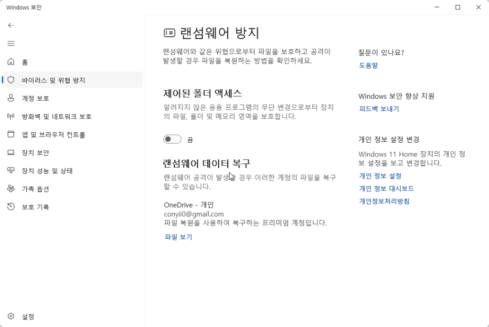489x327 pixels.
Task: Click the laptop icon for device security
Action: click(x=11, y=152)
